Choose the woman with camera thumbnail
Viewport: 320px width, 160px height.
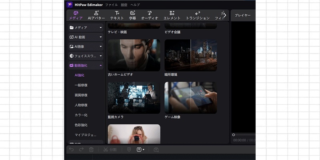click(x=134, y=134)
